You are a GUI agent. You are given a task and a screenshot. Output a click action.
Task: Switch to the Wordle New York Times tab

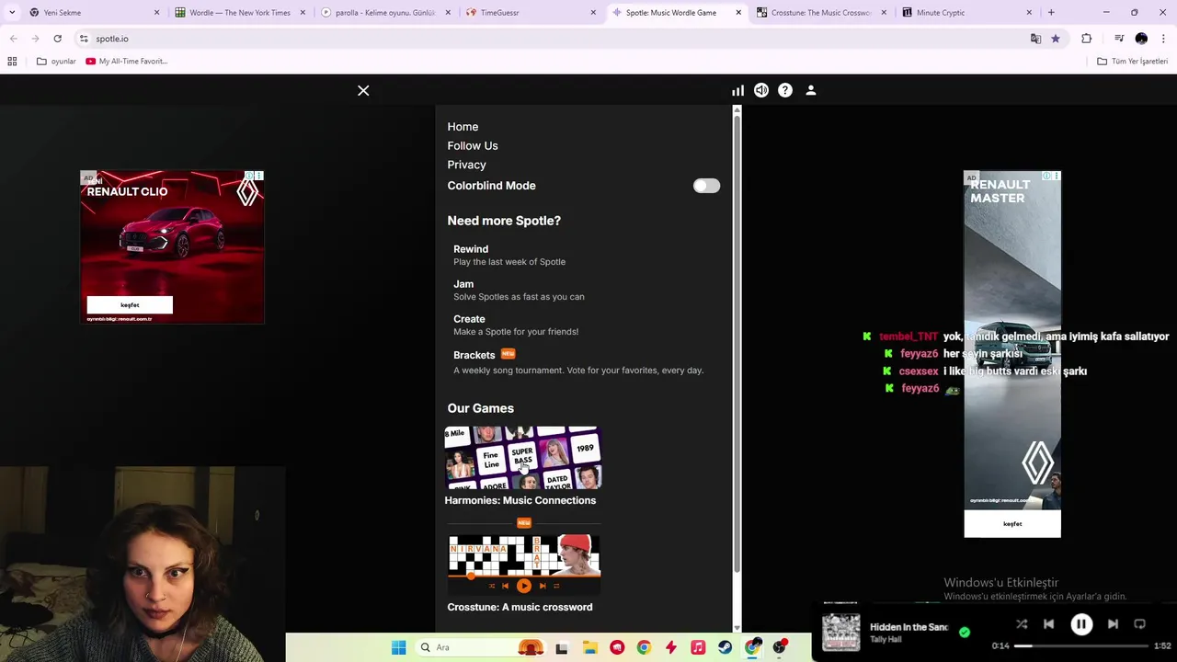(240, 13)
